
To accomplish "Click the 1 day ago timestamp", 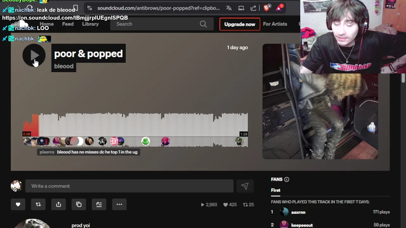I will (238, 47).
